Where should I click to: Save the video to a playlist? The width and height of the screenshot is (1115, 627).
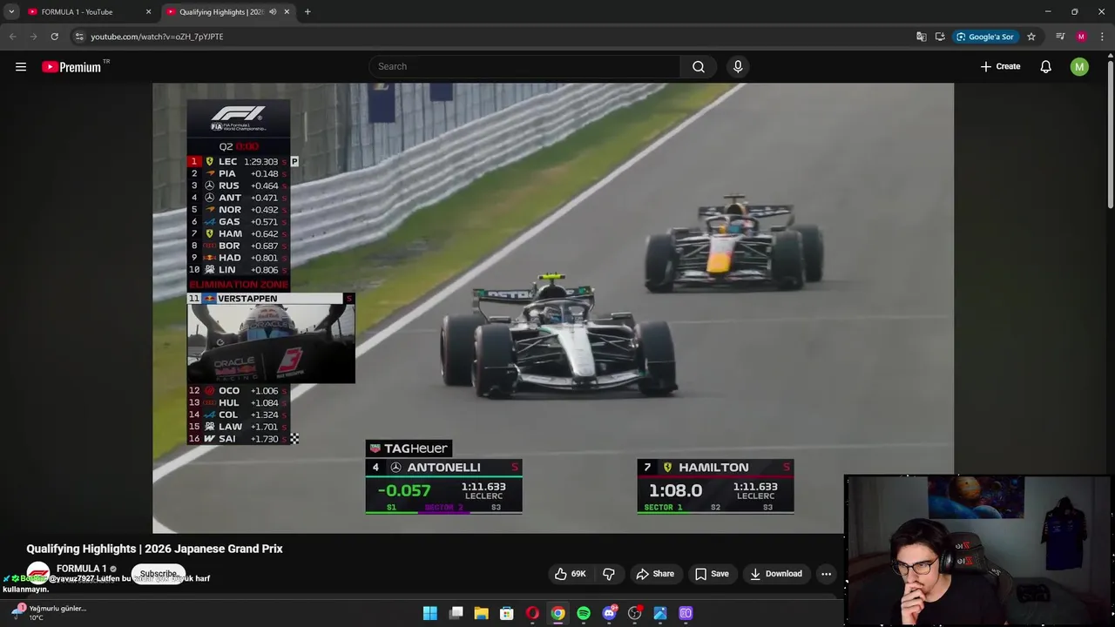coord(712,574)
